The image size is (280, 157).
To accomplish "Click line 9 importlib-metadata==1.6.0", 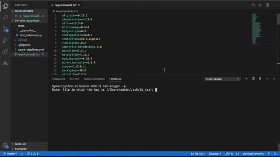I will 82,47.
